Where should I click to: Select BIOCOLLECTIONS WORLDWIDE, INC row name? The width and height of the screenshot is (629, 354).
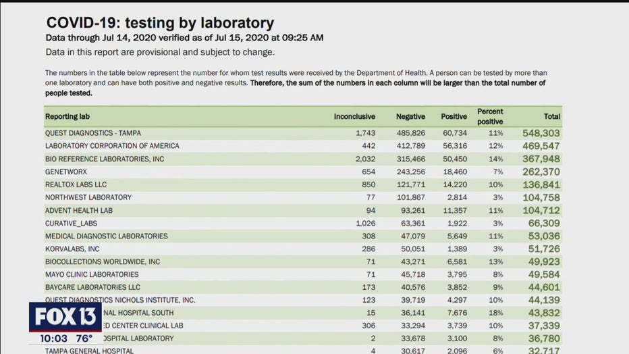click(x=103, y=261)
